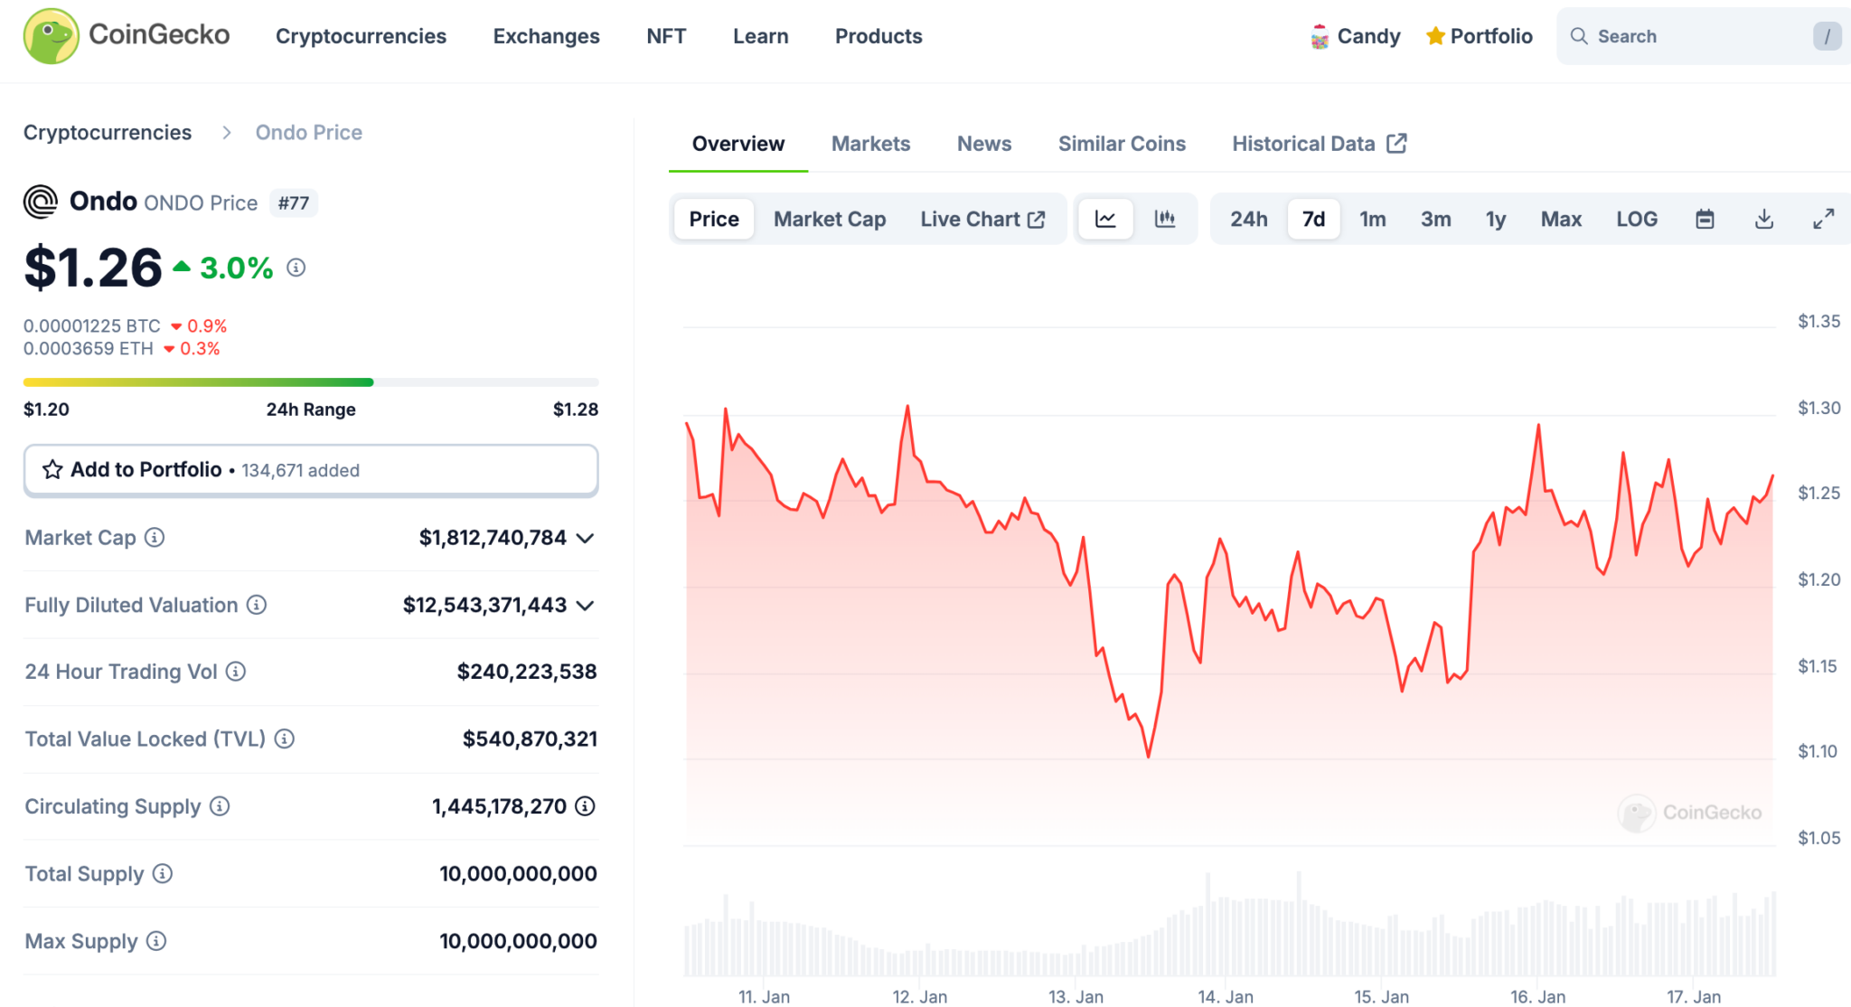Click the 14. Jan date label

[x=1226, y=996]
